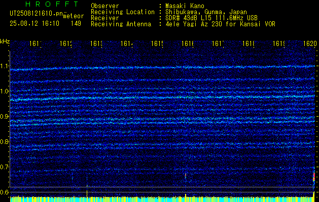Click the 1615 time axis marker
The height and width of the screenshot is (202, 319).
pos(157,43)
